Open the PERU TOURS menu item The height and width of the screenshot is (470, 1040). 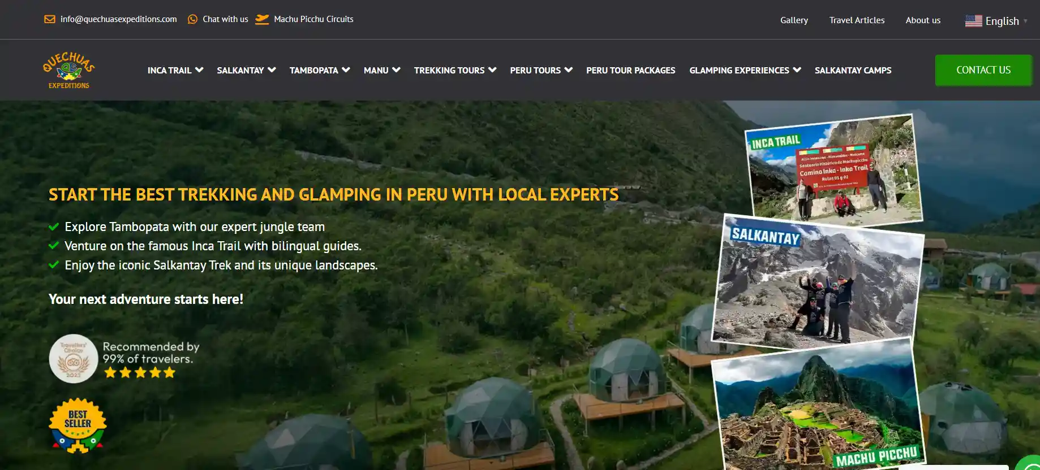(535, 70)
